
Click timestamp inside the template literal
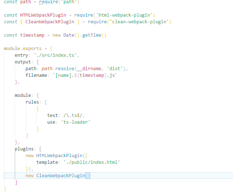(92, 75)
